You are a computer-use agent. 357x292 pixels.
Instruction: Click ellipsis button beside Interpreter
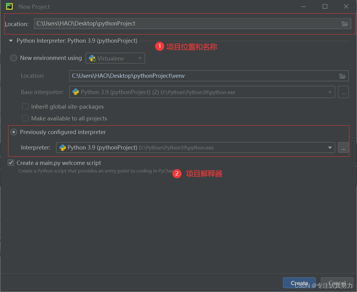pyautogui.click(x=343, y=148)
